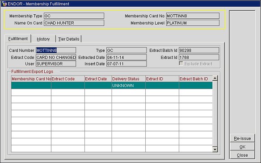261x163 pixels.
Task: Click the Card Number field MOTTINN8
Action: (56, 50)
